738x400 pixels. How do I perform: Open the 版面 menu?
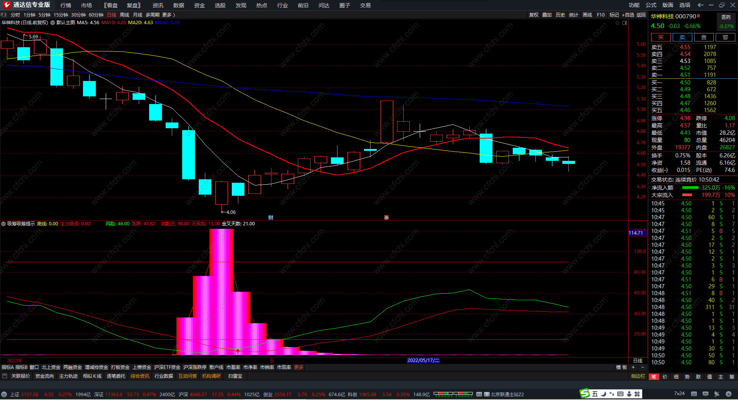coord(668,5)
